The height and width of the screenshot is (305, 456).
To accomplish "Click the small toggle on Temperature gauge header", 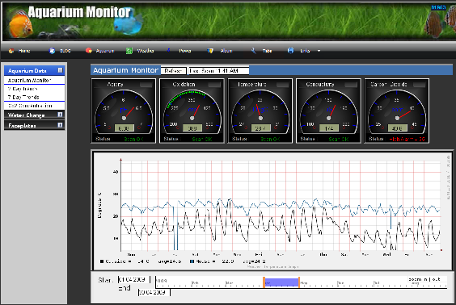I will [283, 85].
